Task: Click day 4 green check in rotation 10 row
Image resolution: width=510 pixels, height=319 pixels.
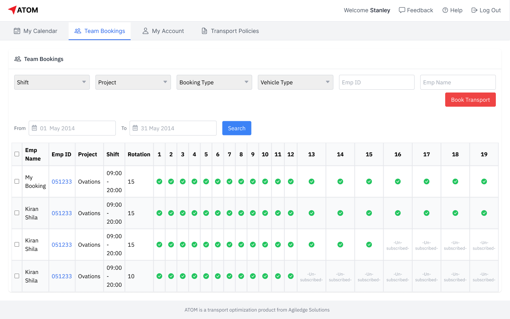Action: [194, 276]
